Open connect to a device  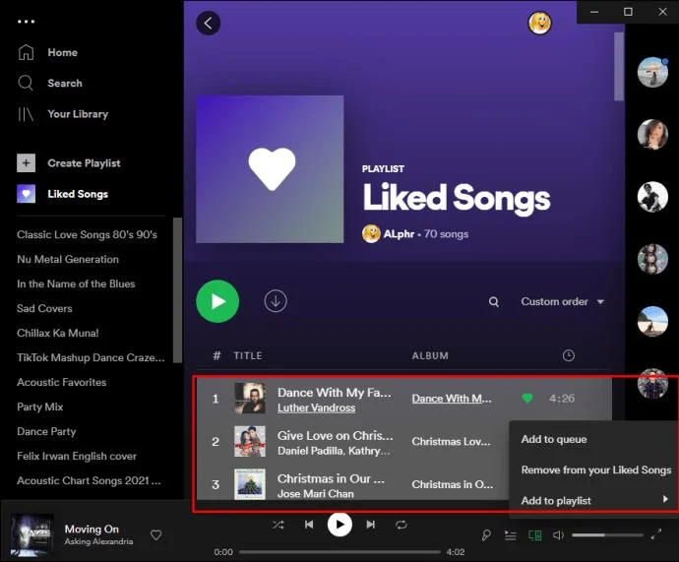point(534,535)
